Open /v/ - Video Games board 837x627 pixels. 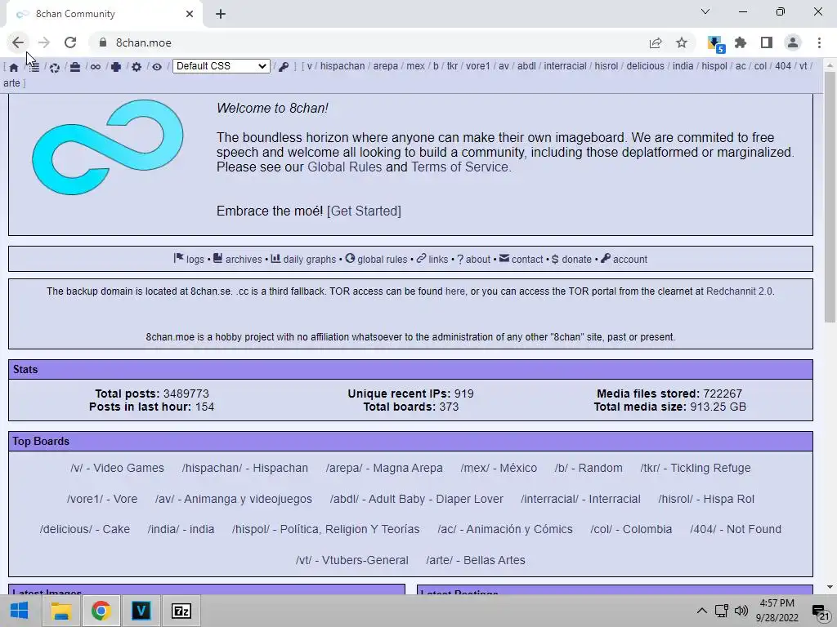click(x=118, y=468)
